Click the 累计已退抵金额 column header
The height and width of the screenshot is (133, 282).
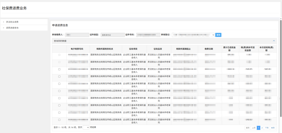point(231,49)
